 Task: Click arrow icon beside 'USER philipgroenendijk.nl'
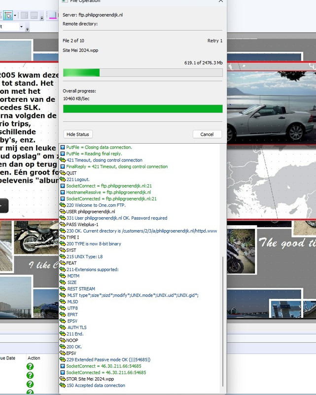click(63, 212)
